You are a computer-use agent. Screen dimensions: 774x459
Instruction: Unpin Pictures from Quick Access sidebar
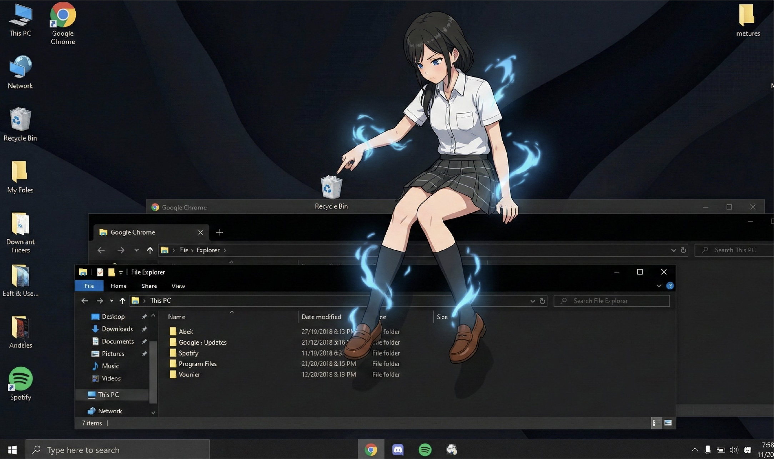(x=144, y=354)
